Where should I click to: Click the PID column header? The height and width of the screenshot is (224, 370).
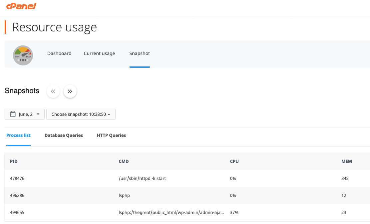(x=14, y=161)
